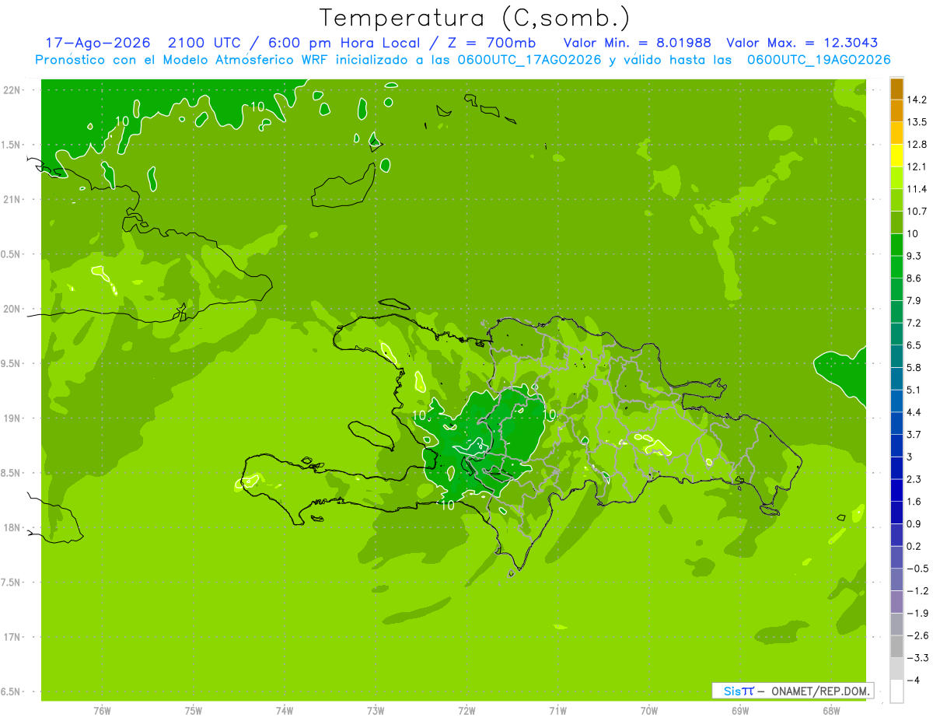Click the "20N" latitude label
This screenshot has width=933, height=721.
click(x=13, y=309)
